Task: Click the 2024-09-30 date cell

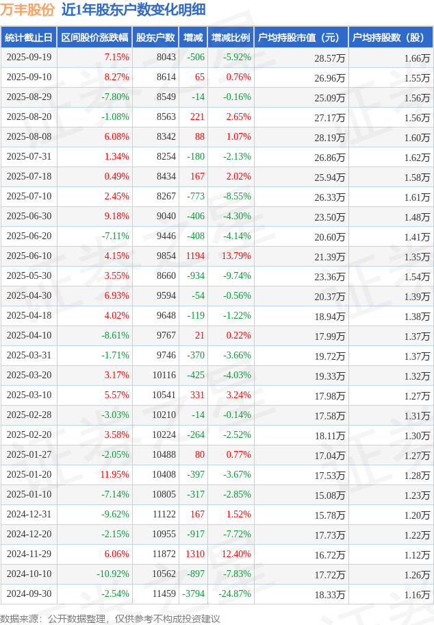Action: [x=29, y=594]
